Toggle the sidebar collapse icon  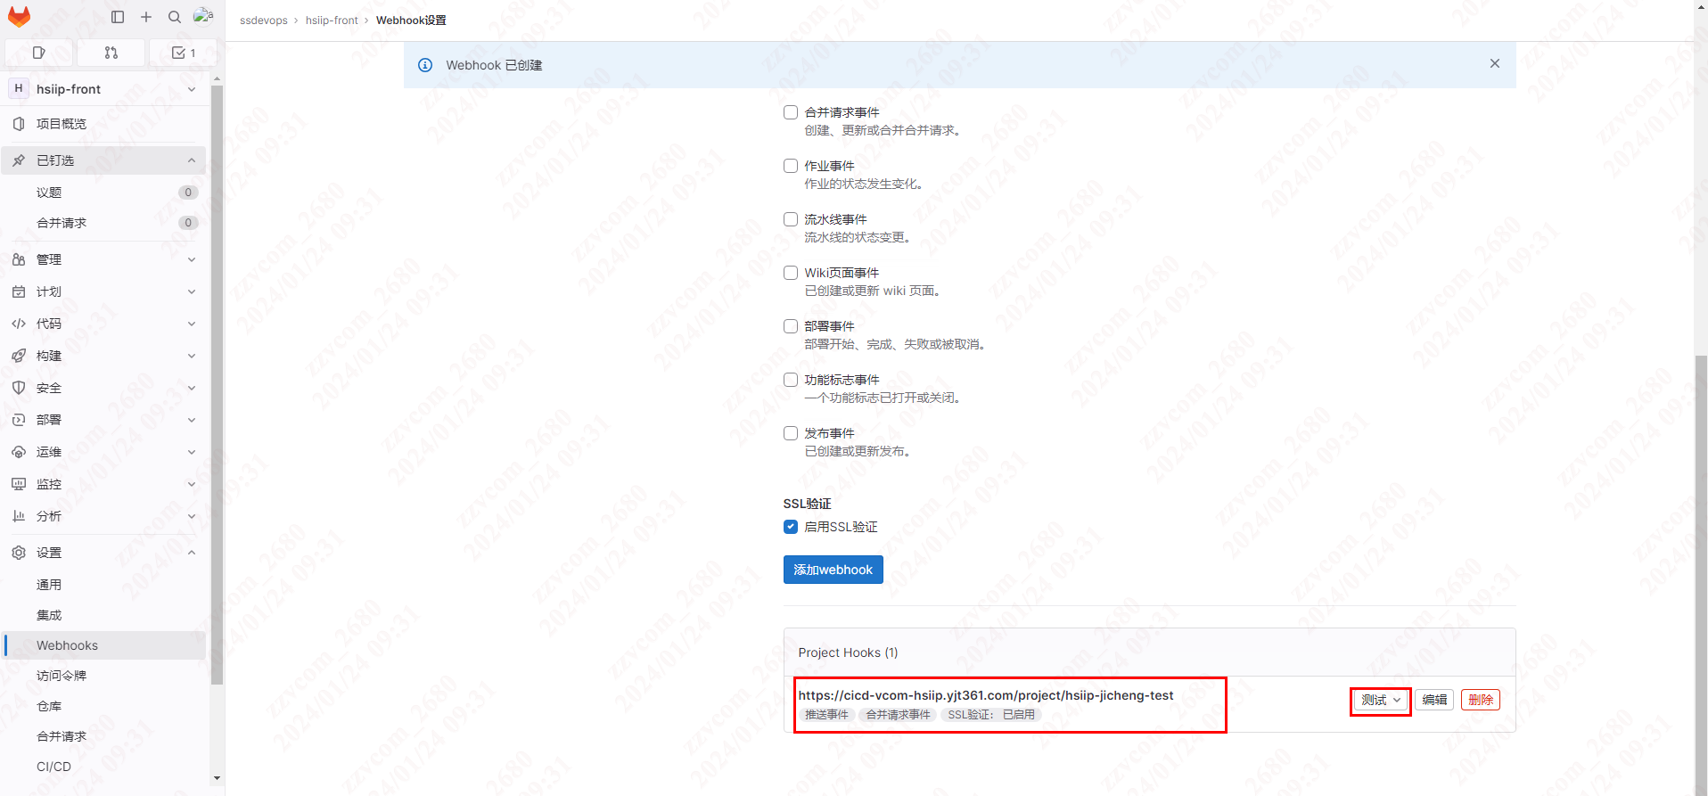click(118, 17)
